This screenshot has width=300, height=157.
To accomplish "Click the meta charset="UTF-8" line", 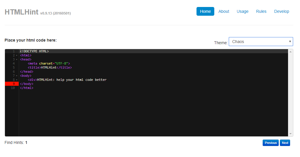I will pyautogui.click(x=49, y=63).
